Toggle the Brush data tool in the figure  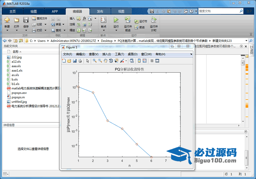tap(122, 61)
